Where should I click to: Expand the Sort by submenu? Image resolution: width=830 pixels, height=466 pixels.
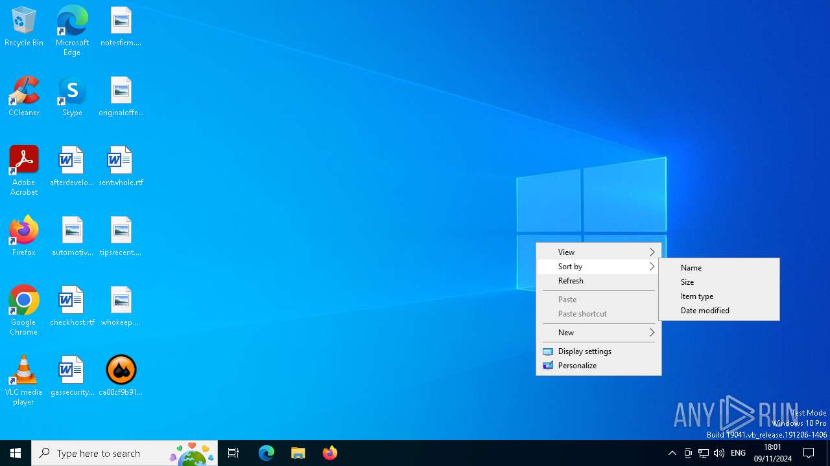599,267
